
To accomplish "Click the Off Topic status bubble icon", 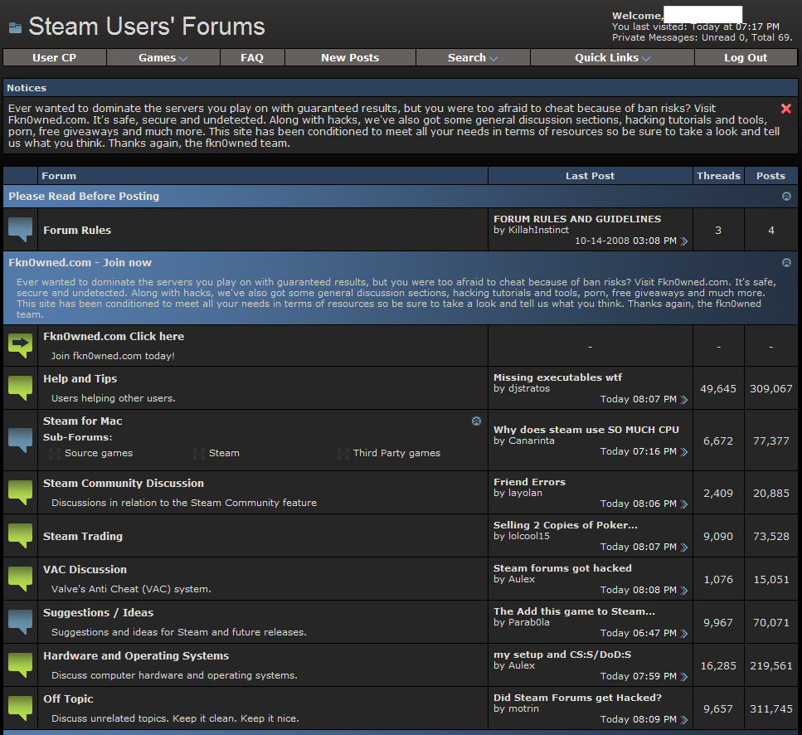I will 21,708.
